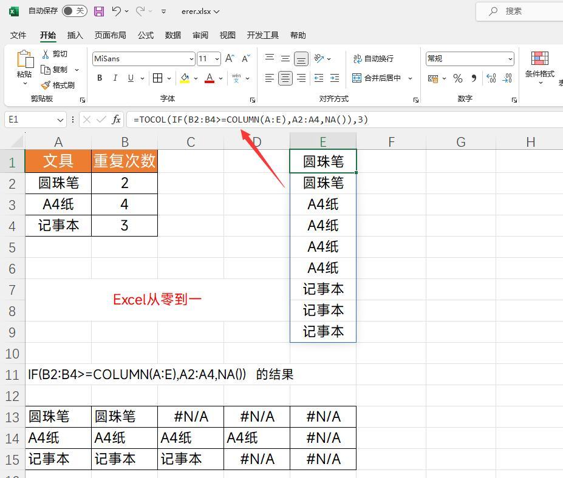Viewport: 563px width, 478px height.
Task: Increase decimal places
Action: pos(491,78)
